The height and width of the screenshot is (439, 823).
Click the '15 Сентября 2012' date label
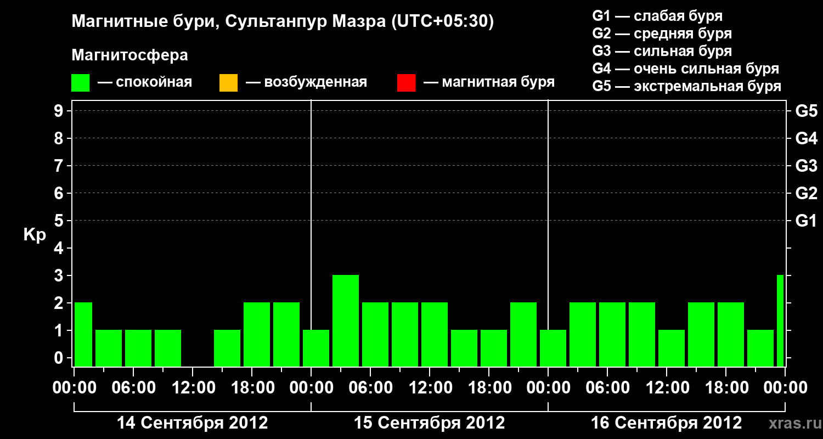tap(430, 423)
